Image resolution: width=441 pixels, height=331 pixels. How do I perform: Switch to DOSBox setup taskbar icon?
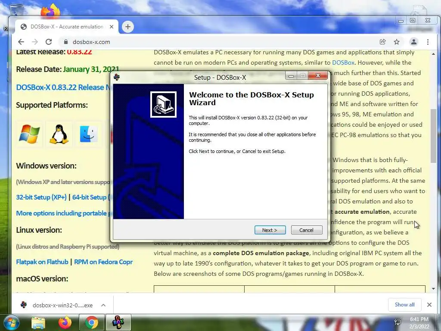[118, 322]
